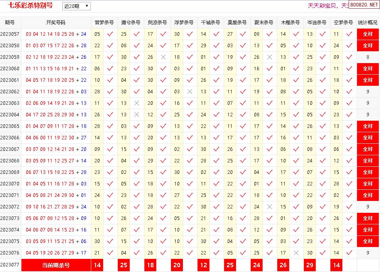380x272 pixels.
Task: Click the red checkmark in row 2023071 under 空梦杀号
Action: (x=349, y=195)
